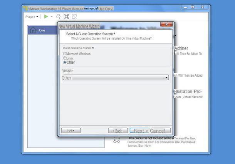Viewport: 235px width, 164px height.
Task: Select Home in the library sidebar
Action: pos(42,30)
